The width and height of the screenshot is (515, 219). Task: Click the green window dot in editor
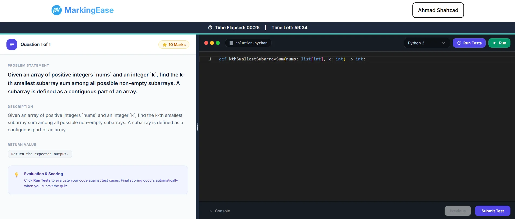(x=218, y=43)
